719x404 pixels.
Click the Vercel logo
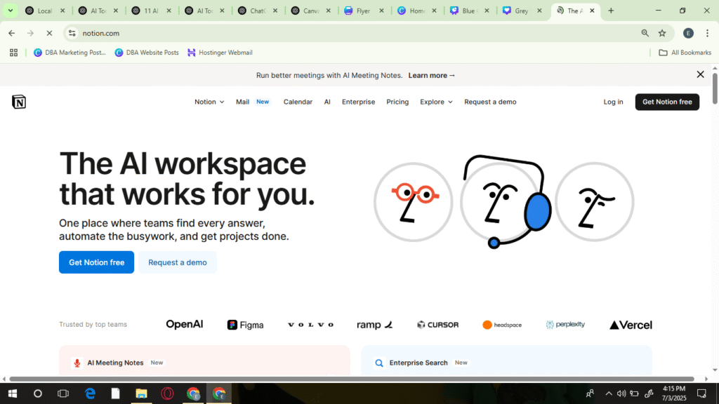pyautogui.click(x=631, y=325)
